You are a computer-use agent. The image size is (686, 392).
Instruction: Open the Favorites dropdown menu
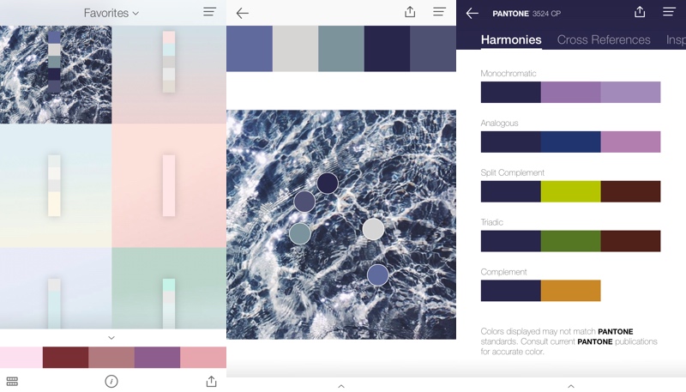pos(111,13)
